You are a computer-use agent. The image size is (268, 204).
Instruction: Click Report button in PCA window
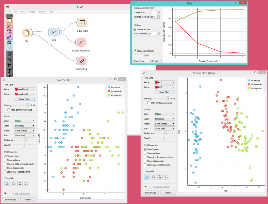tap(155, 61)
